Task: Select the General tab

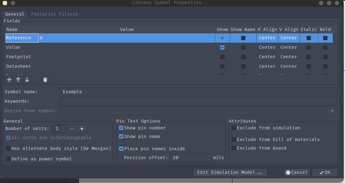Action: click(x=15, y=14)
